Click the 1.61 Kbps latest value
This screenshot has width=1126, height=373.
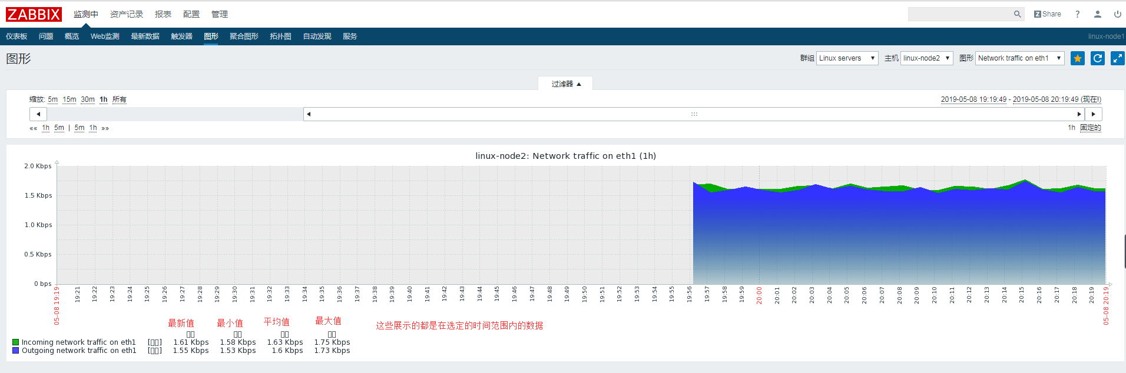[191, 342]
